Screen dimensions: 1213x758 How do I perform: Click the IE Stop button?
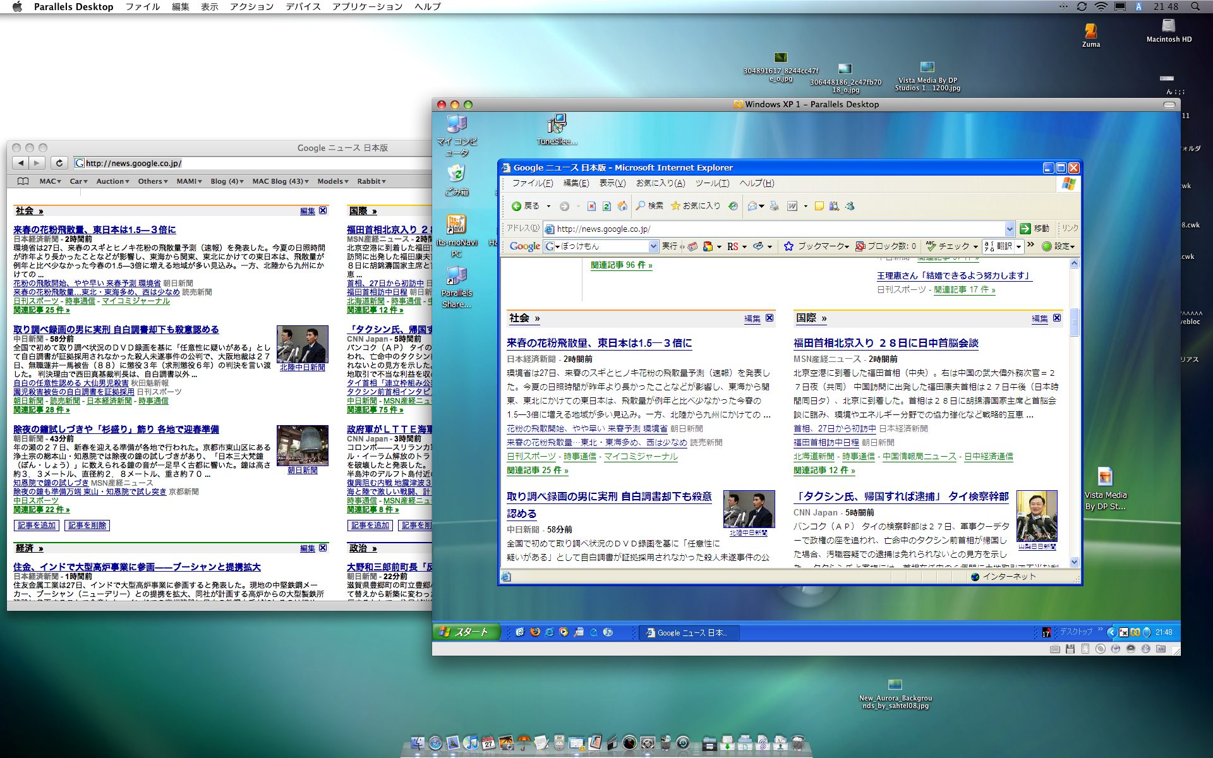pyautogui.click(x=591, y=206)
